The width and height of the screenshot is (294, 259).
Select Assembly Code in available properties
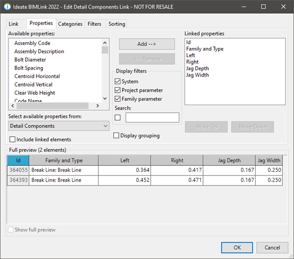(32, 43)
